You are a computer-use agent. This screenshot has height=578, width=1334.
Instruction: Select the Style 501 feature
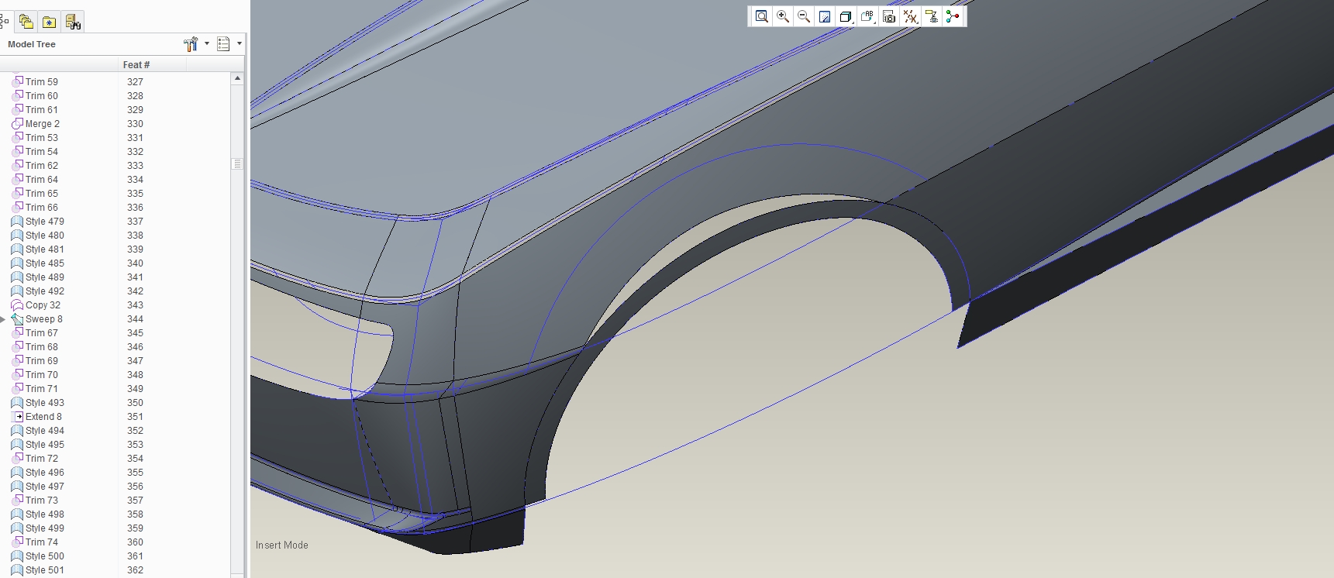point(44,570)
